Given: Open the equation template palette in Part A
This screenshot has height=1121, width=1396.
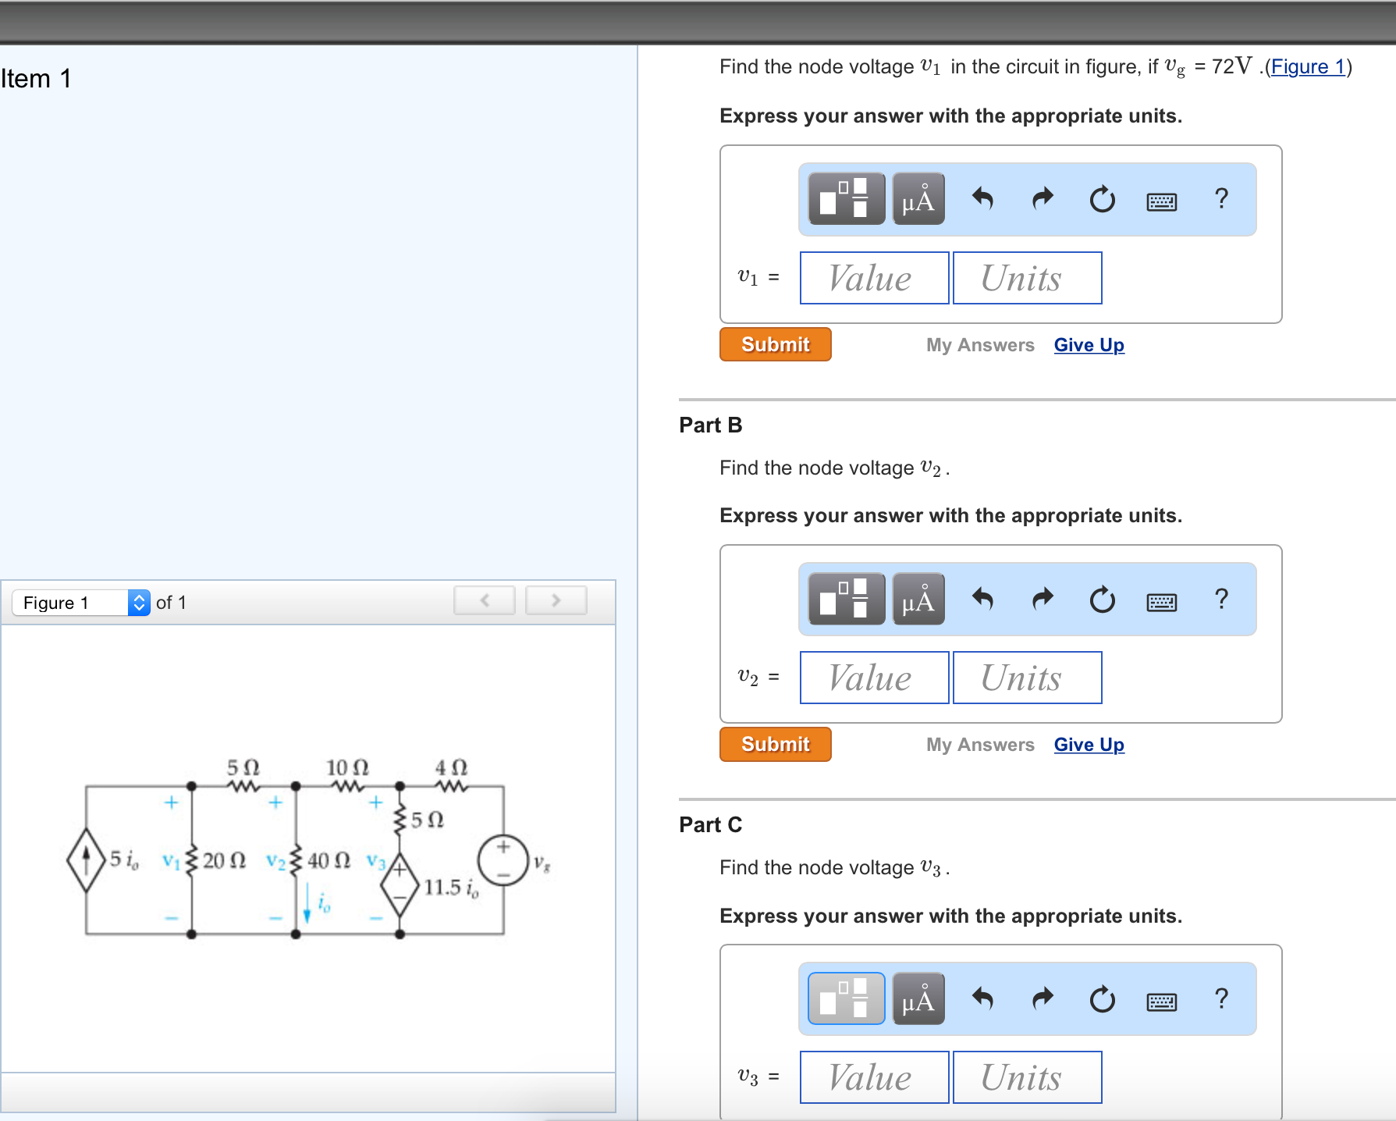Looking at the screenshot, I should click(x=845, y=198).
